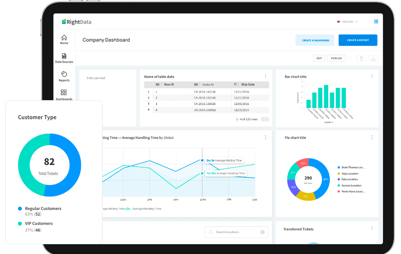This screenshot has width=401, height=254.
Task: Click the Company Dashboard title
Action: click(106, 40)
